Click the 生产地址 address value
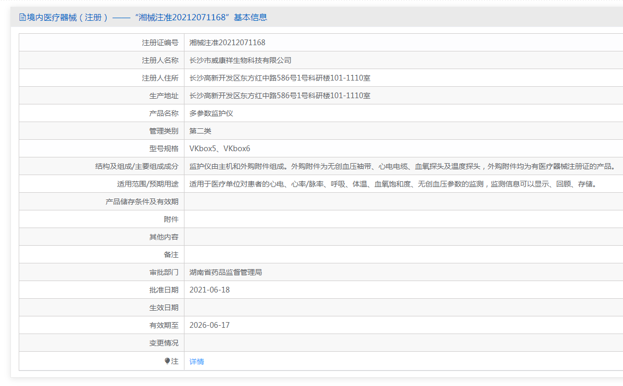This screenshot has height=386, width=623. click(280, 96)
